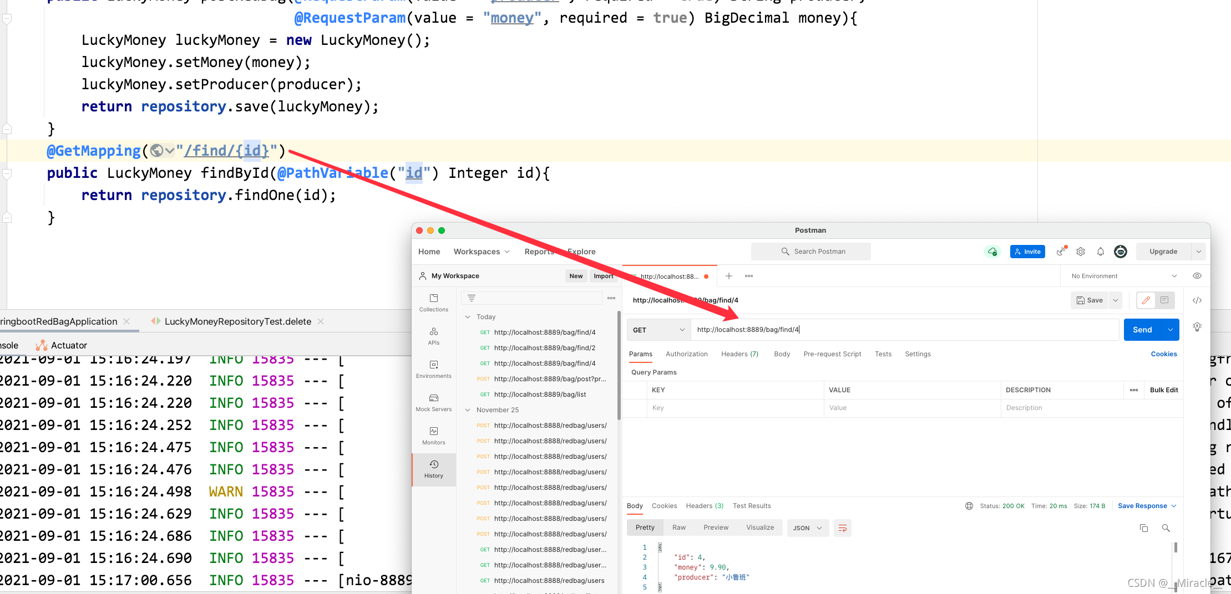Click the request URL input field
The width and height of the screenshot is (1231, 594).
pos(904,330)
